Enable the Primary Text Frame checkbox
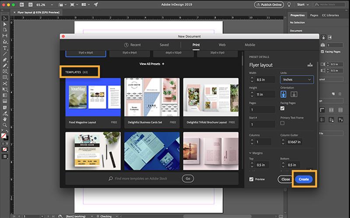The image size is (350, 218). click(x=282, y=123)
